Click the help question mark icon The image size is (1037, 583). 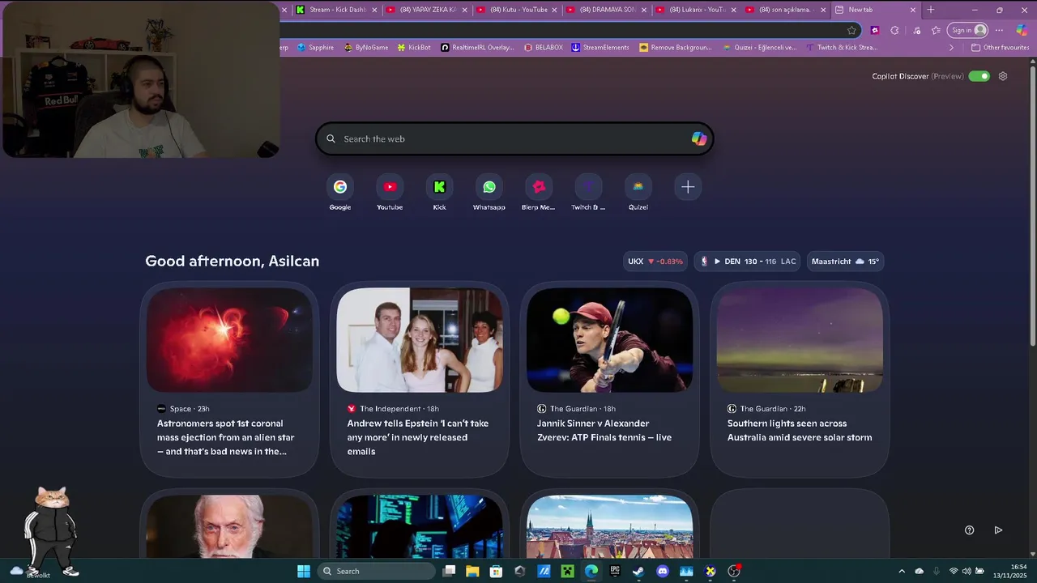tap(969, 530)
